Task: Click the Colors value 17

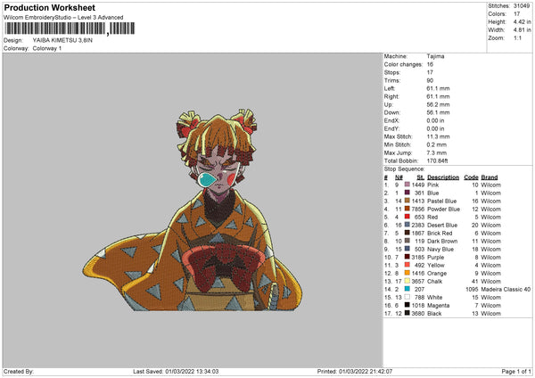Action: click(516, 14)
